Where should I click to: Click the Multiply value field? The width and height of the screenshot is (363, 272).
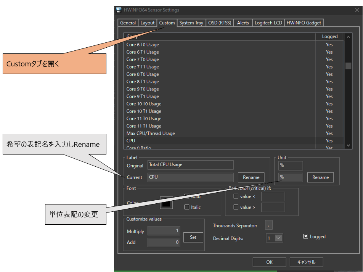164,231
